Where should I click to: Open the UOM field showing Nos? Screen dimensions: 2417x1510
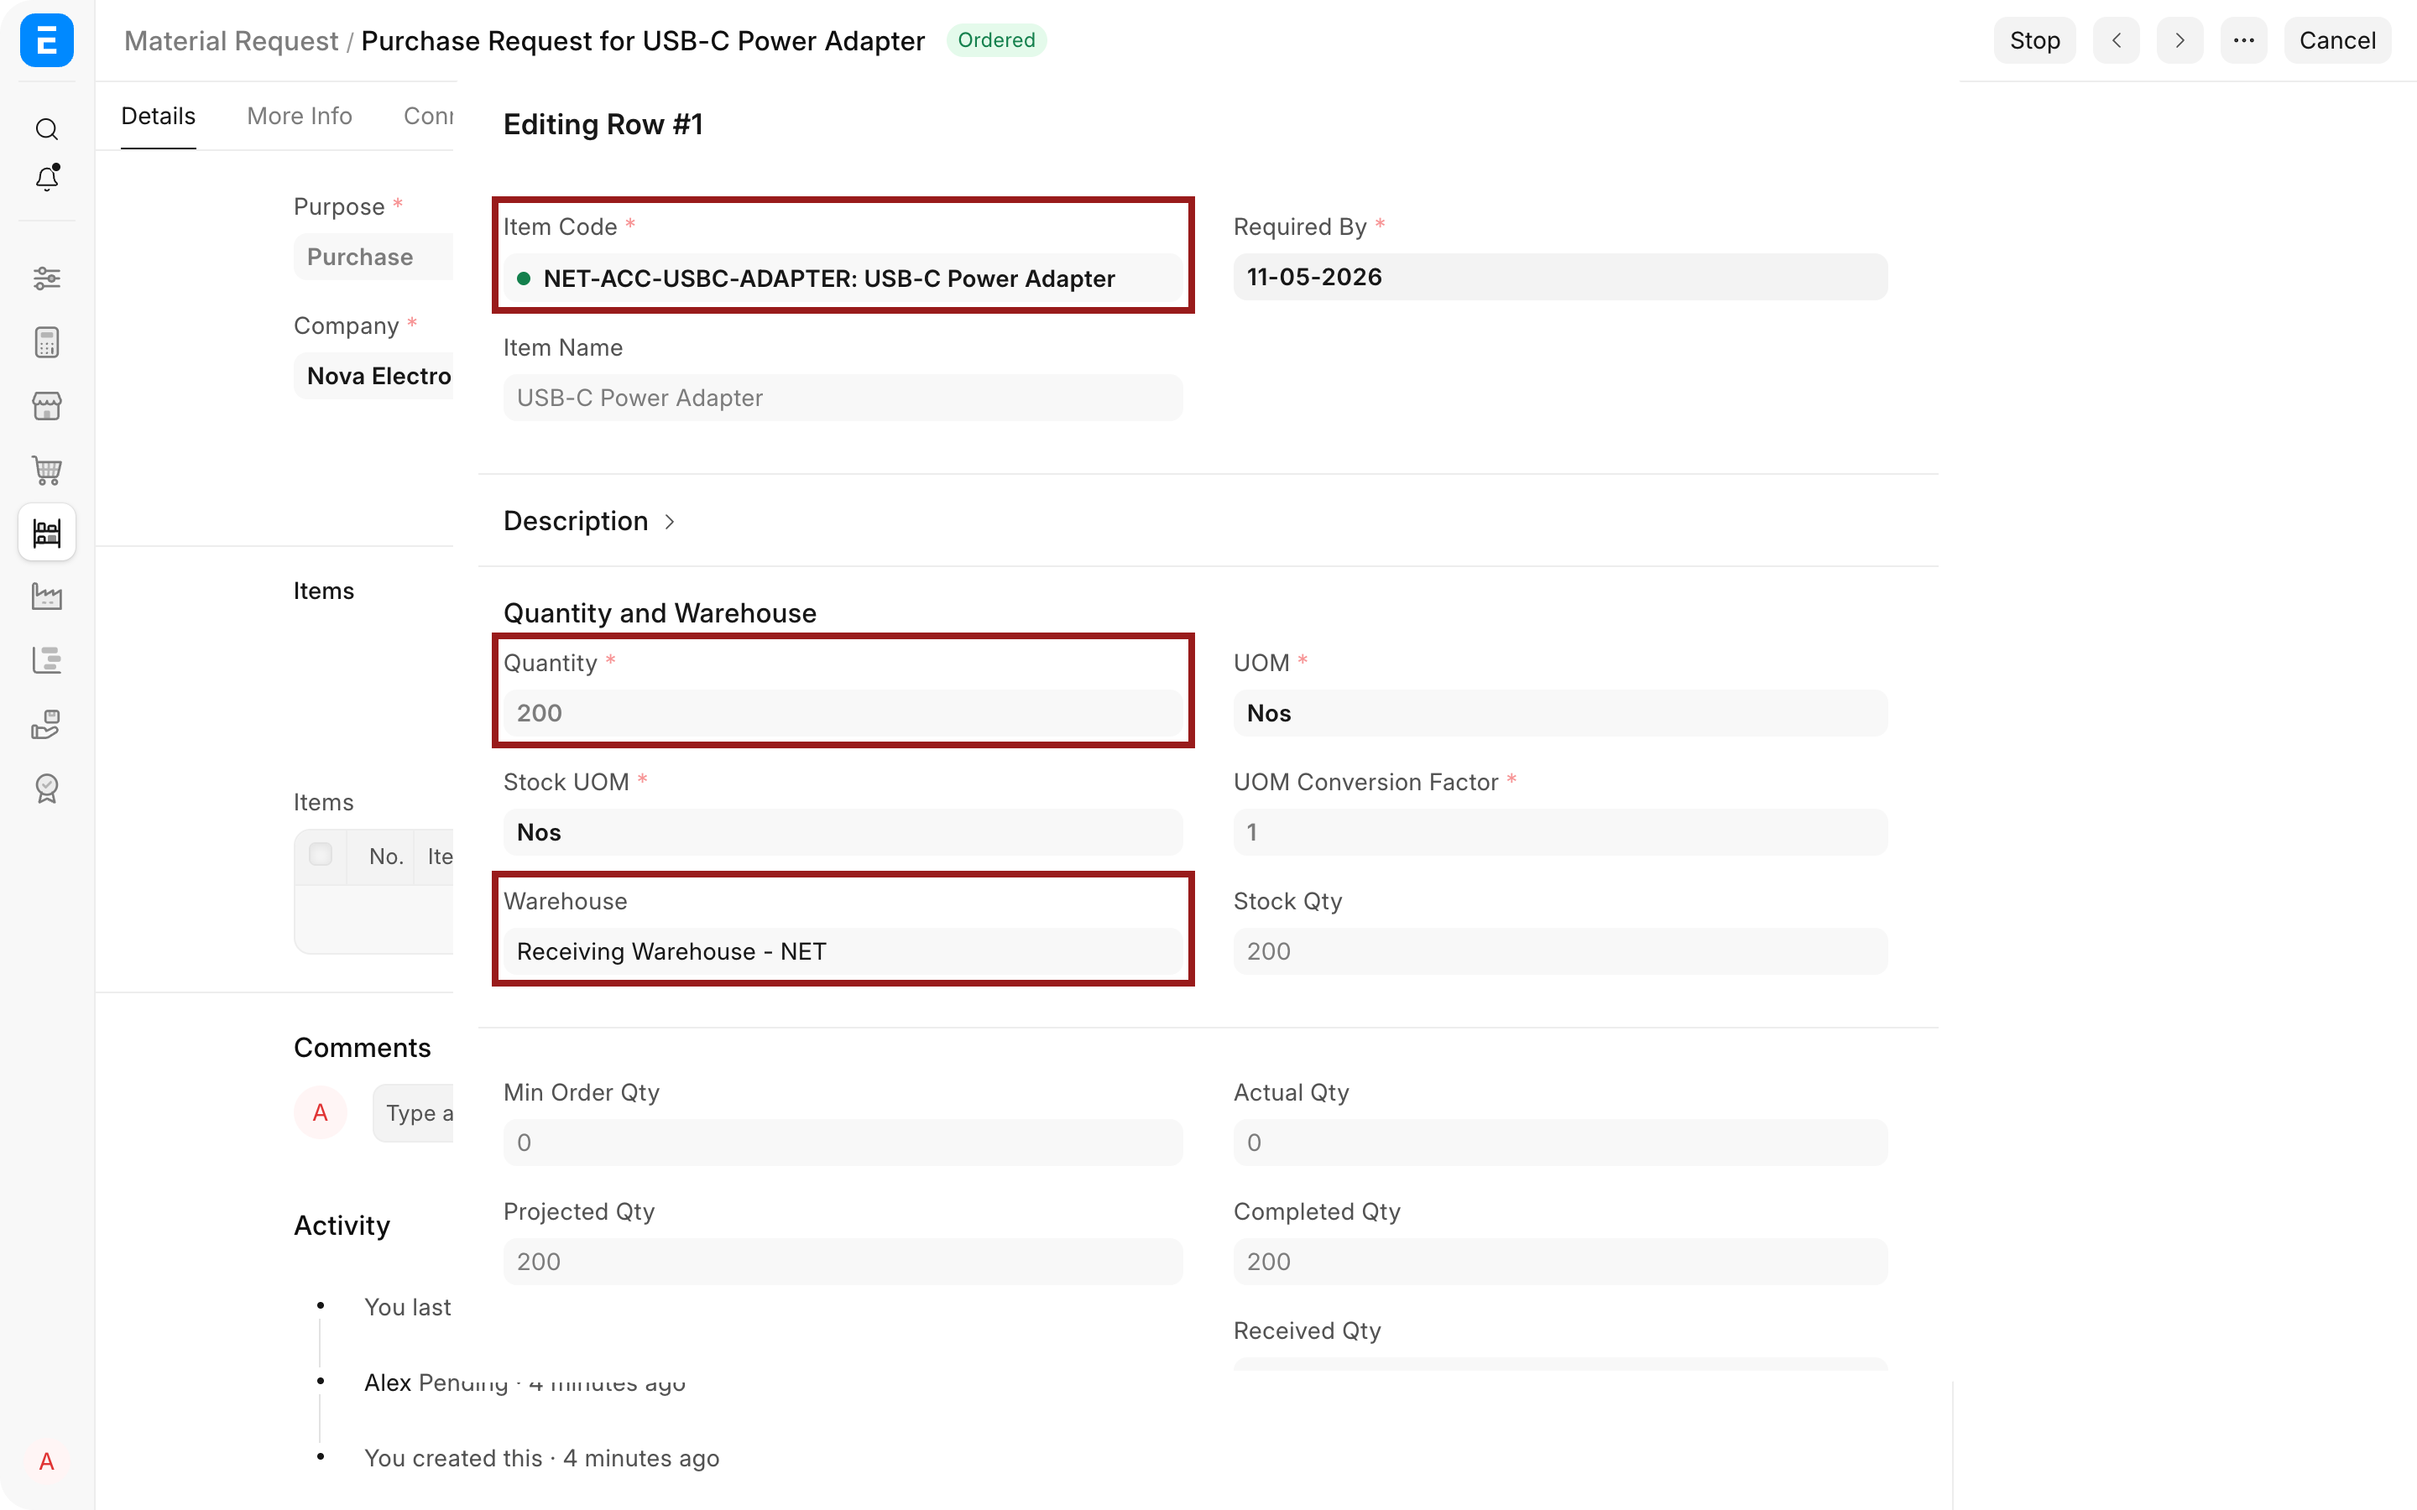[x=1560, y=713]
